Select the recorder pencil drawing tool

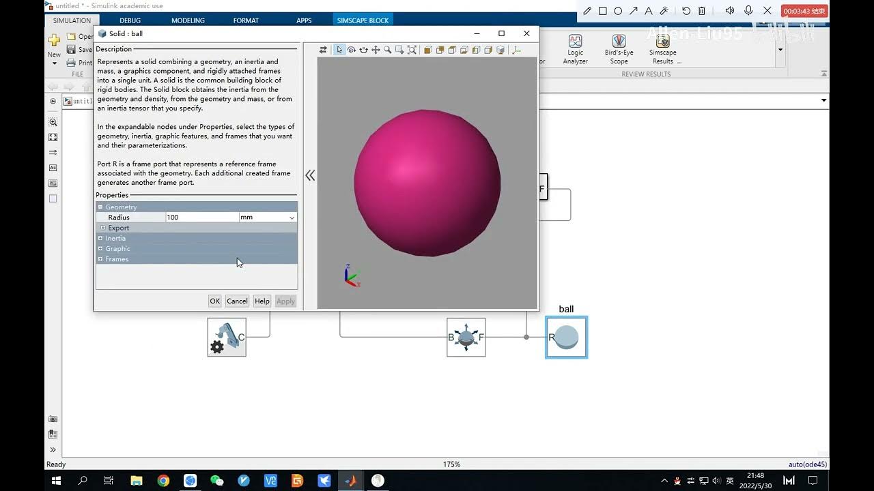(x=587, y=11)
